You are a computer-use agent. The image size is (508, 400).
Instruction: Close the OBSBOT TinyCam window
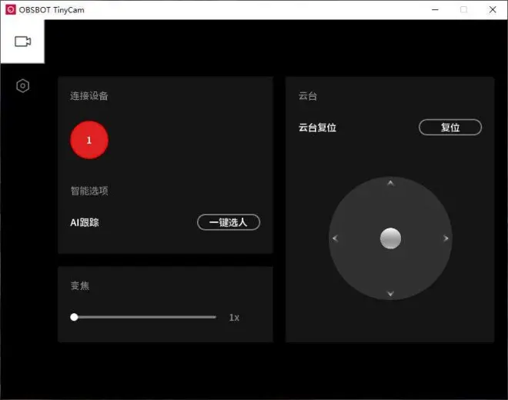click(493, 10)
